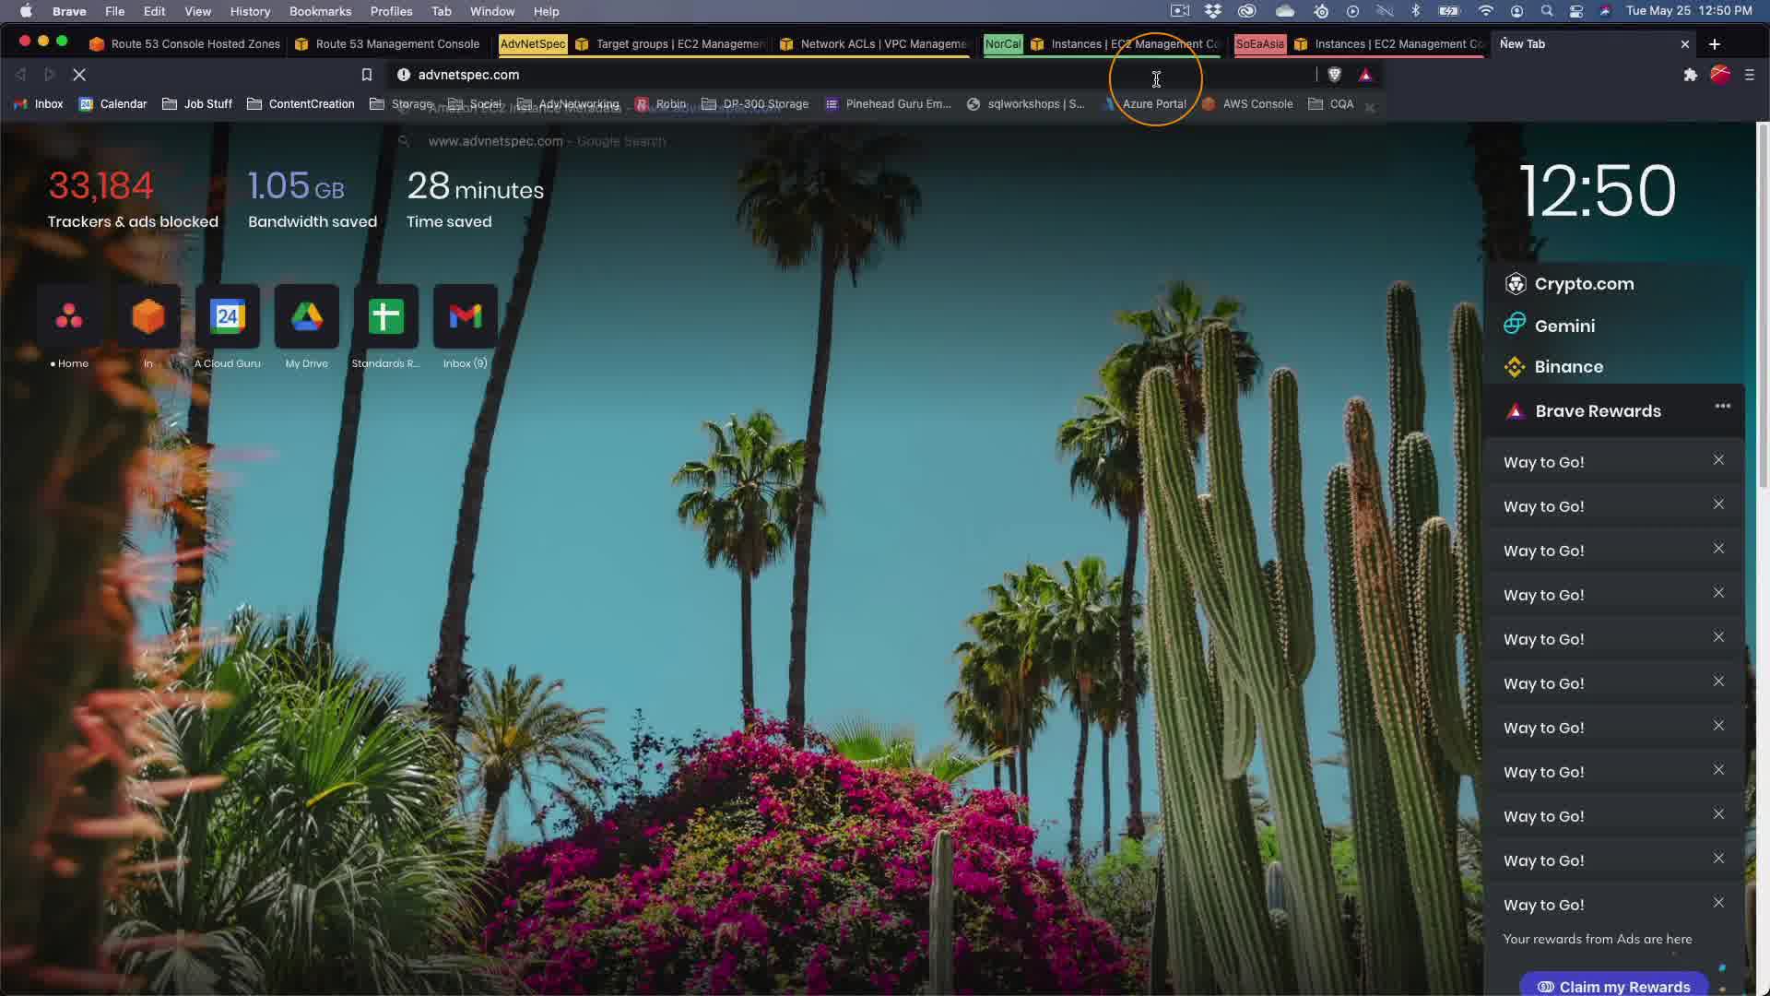This screenshot has width=1770, height=996.
Task: Open the Binance widget card
Action: point(1568,367)
